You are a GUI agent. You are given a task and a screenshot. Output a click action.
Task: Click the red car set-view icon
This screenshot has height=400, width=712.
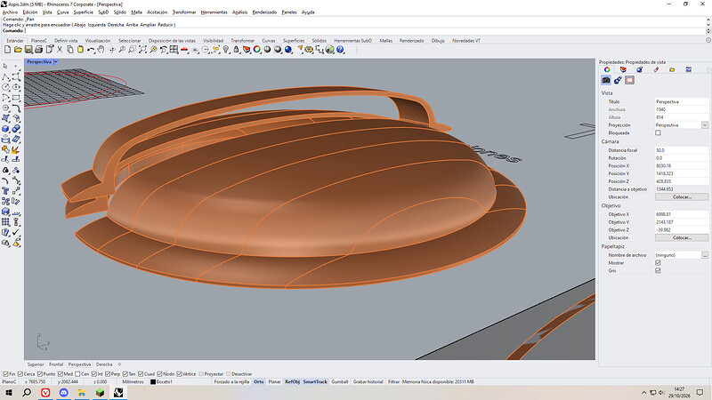click(x=184, y=50)
